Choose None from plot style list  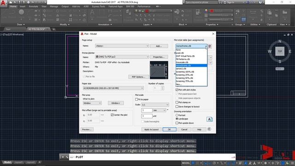tap(191, 50)
